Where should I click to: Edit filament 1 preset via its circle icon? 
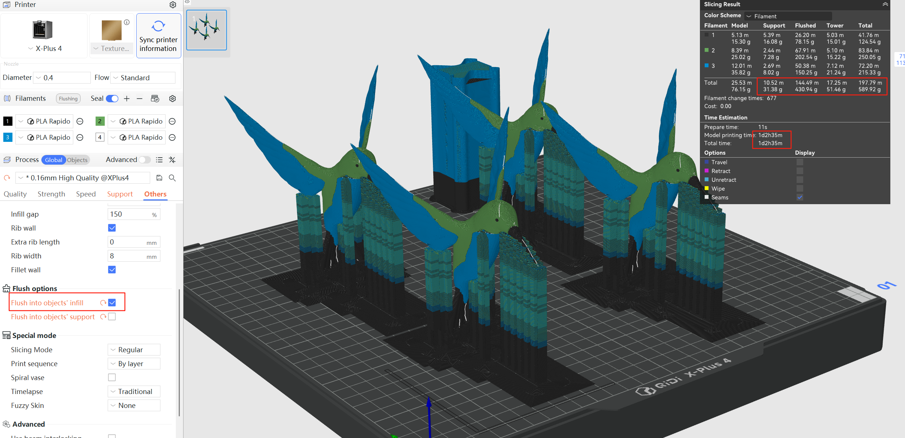tap(80, 121)
